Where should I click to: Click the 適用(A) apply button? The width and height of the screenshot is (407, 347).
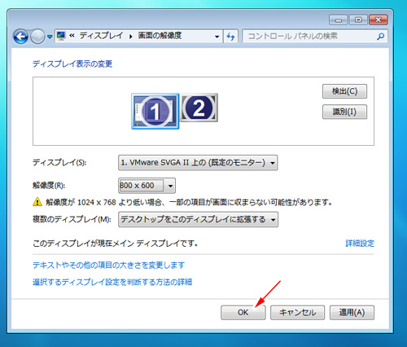coord(352,313)
